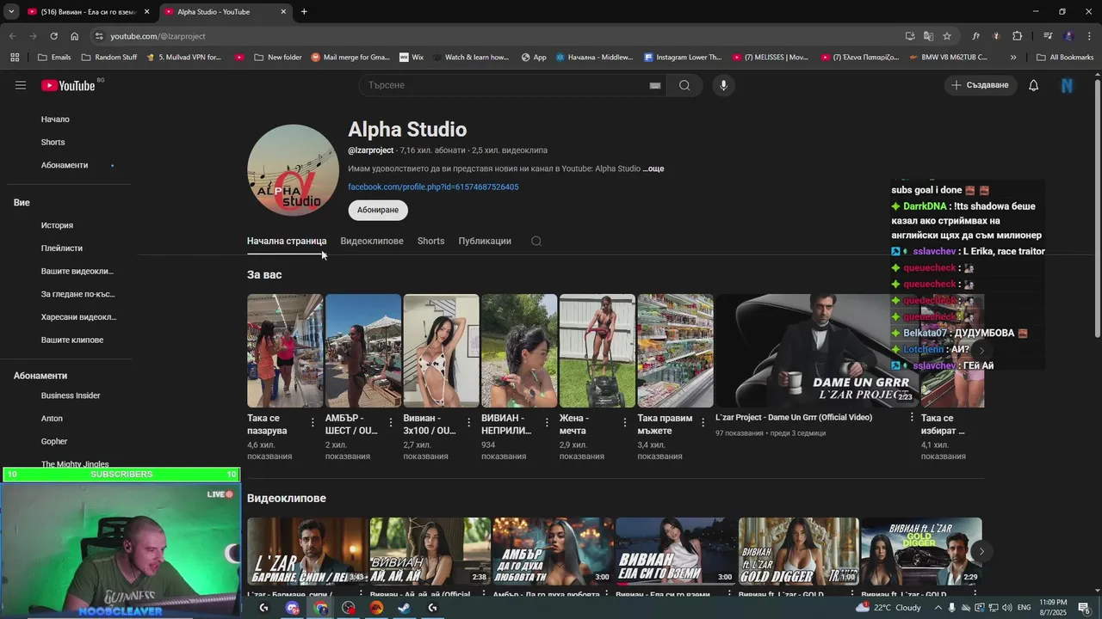Go to the browser home button
The height and width of the screenshot is (619, 1102).
[x=74, y=36]
